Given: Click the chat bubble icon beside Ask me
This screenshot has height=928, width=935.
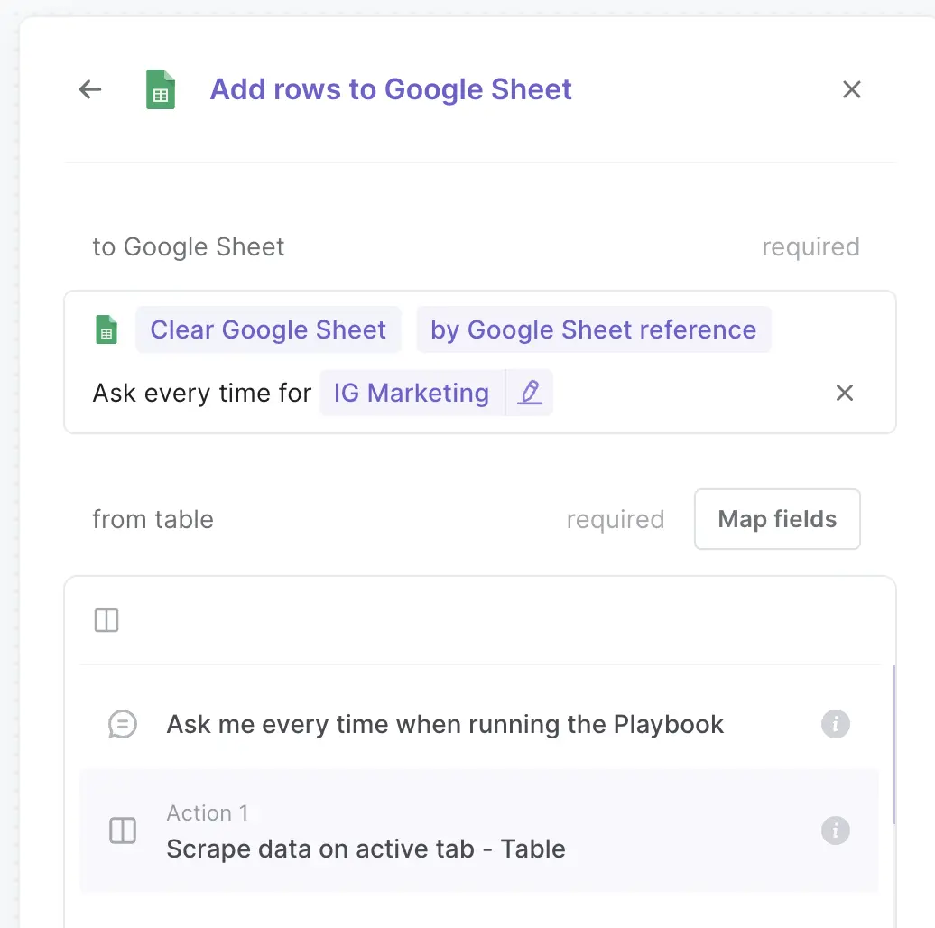Looking at the screenshot, I should coord(122,724).
